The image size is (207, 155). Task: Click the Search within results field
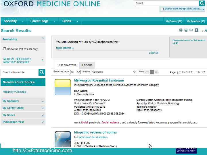(x=20, y=72)
